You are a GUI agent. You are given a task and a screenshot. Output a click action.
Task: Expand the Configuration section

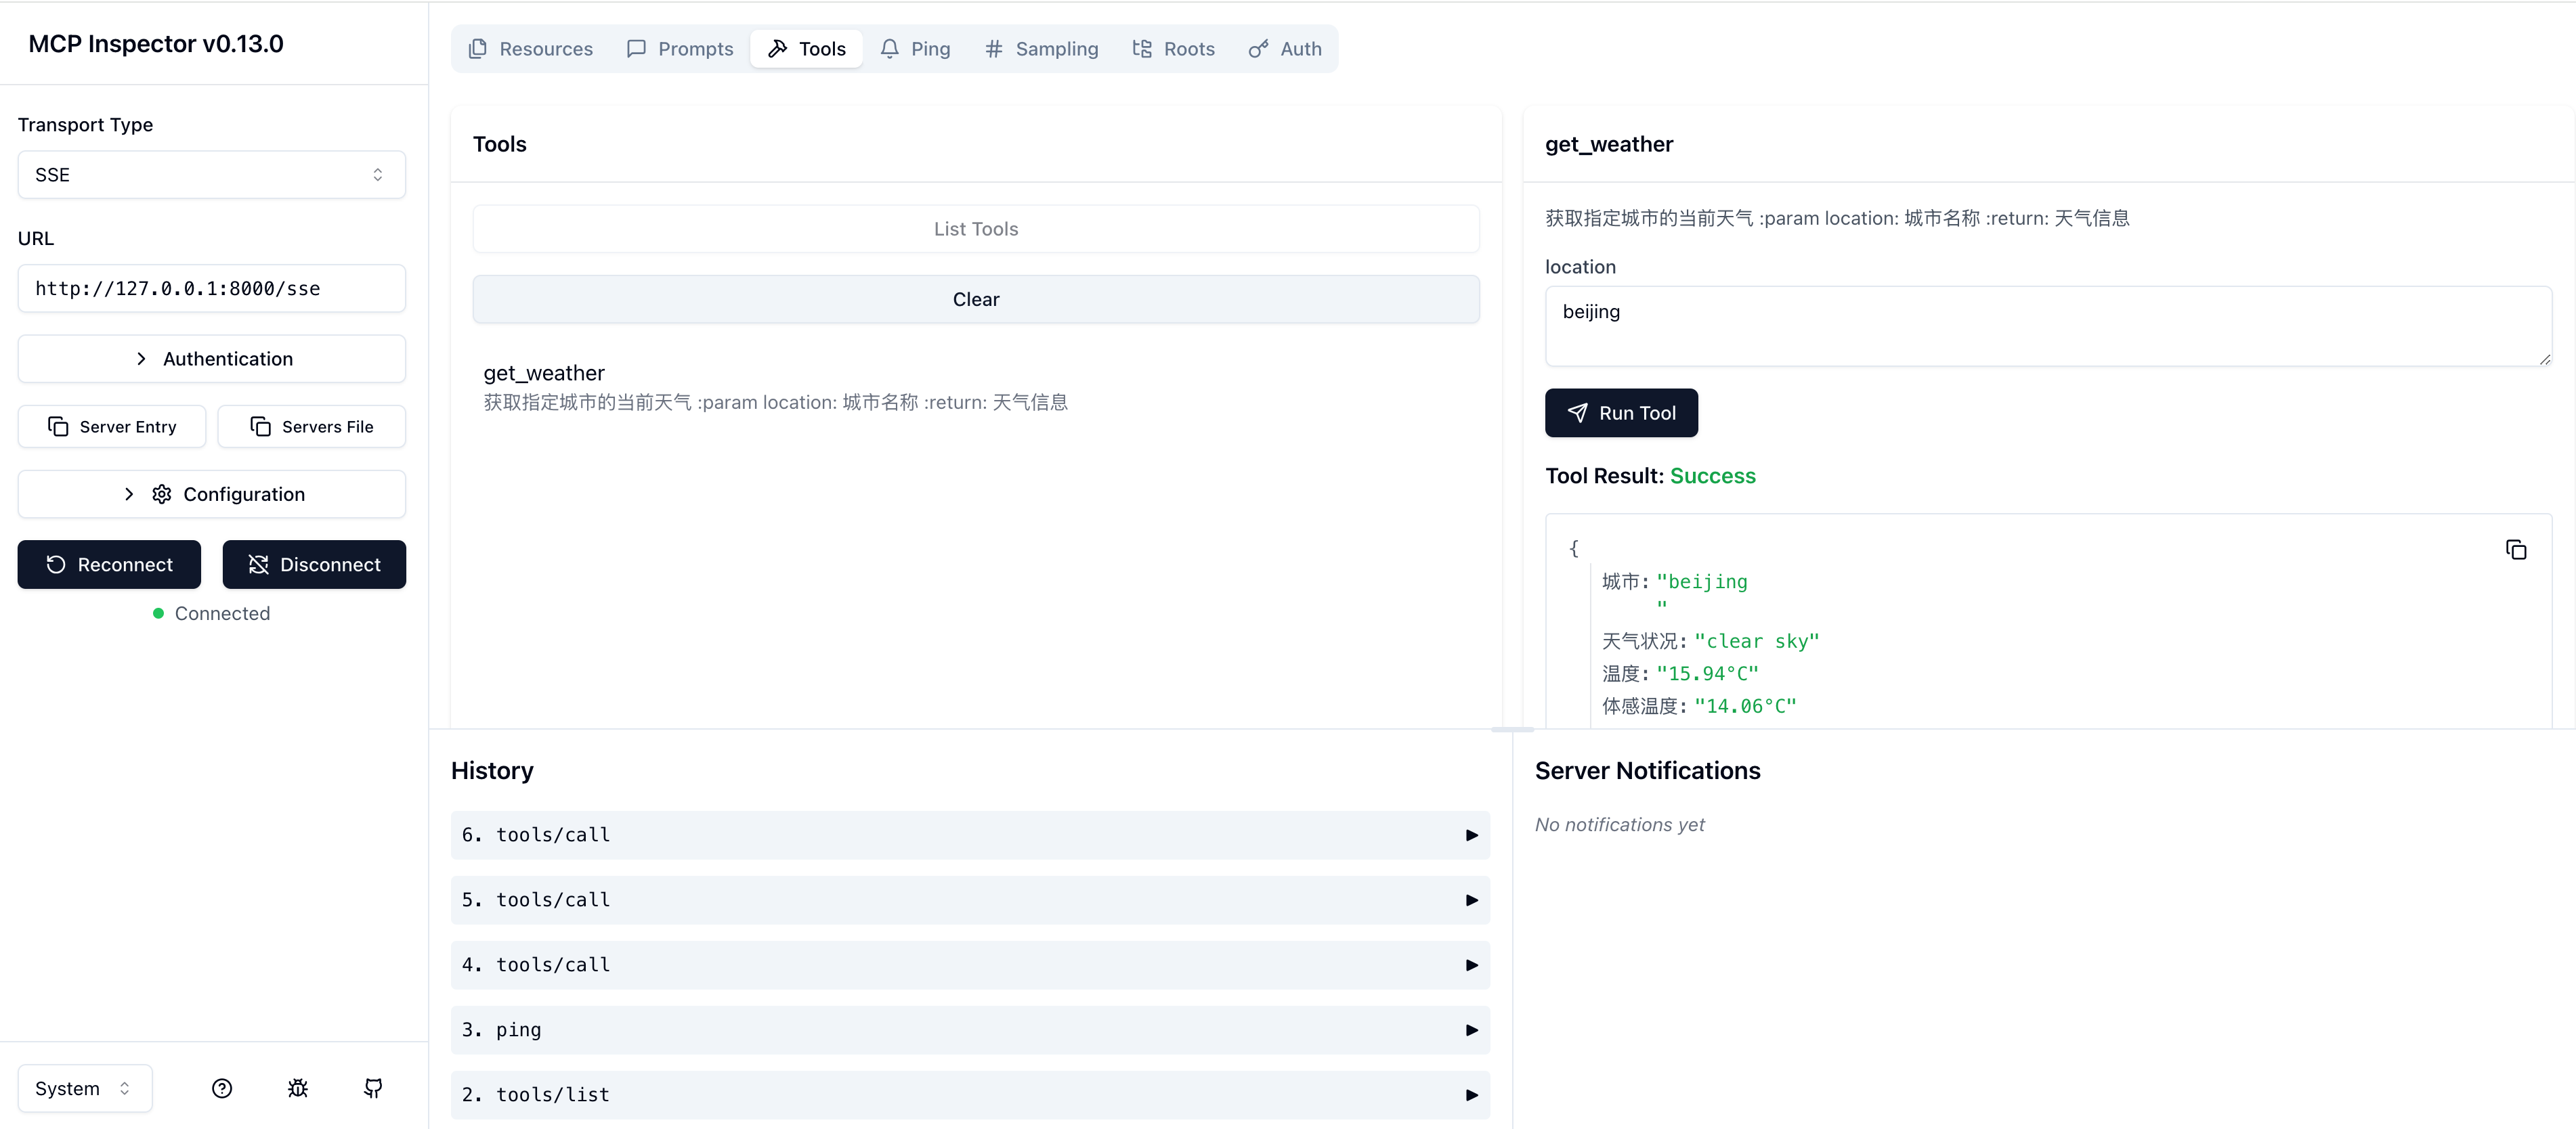[x=211, y=495]
